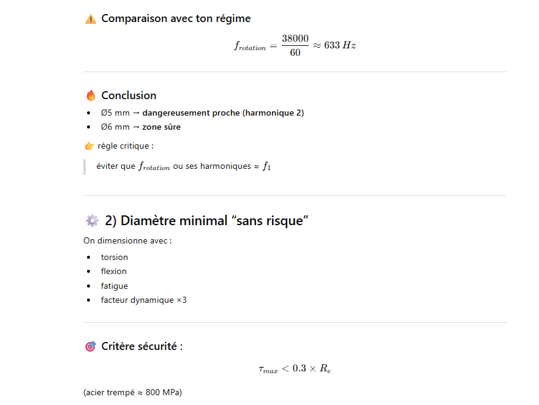Click the fire icon beside Conclusion
539x405 pixels.
(x=91, y=95)
